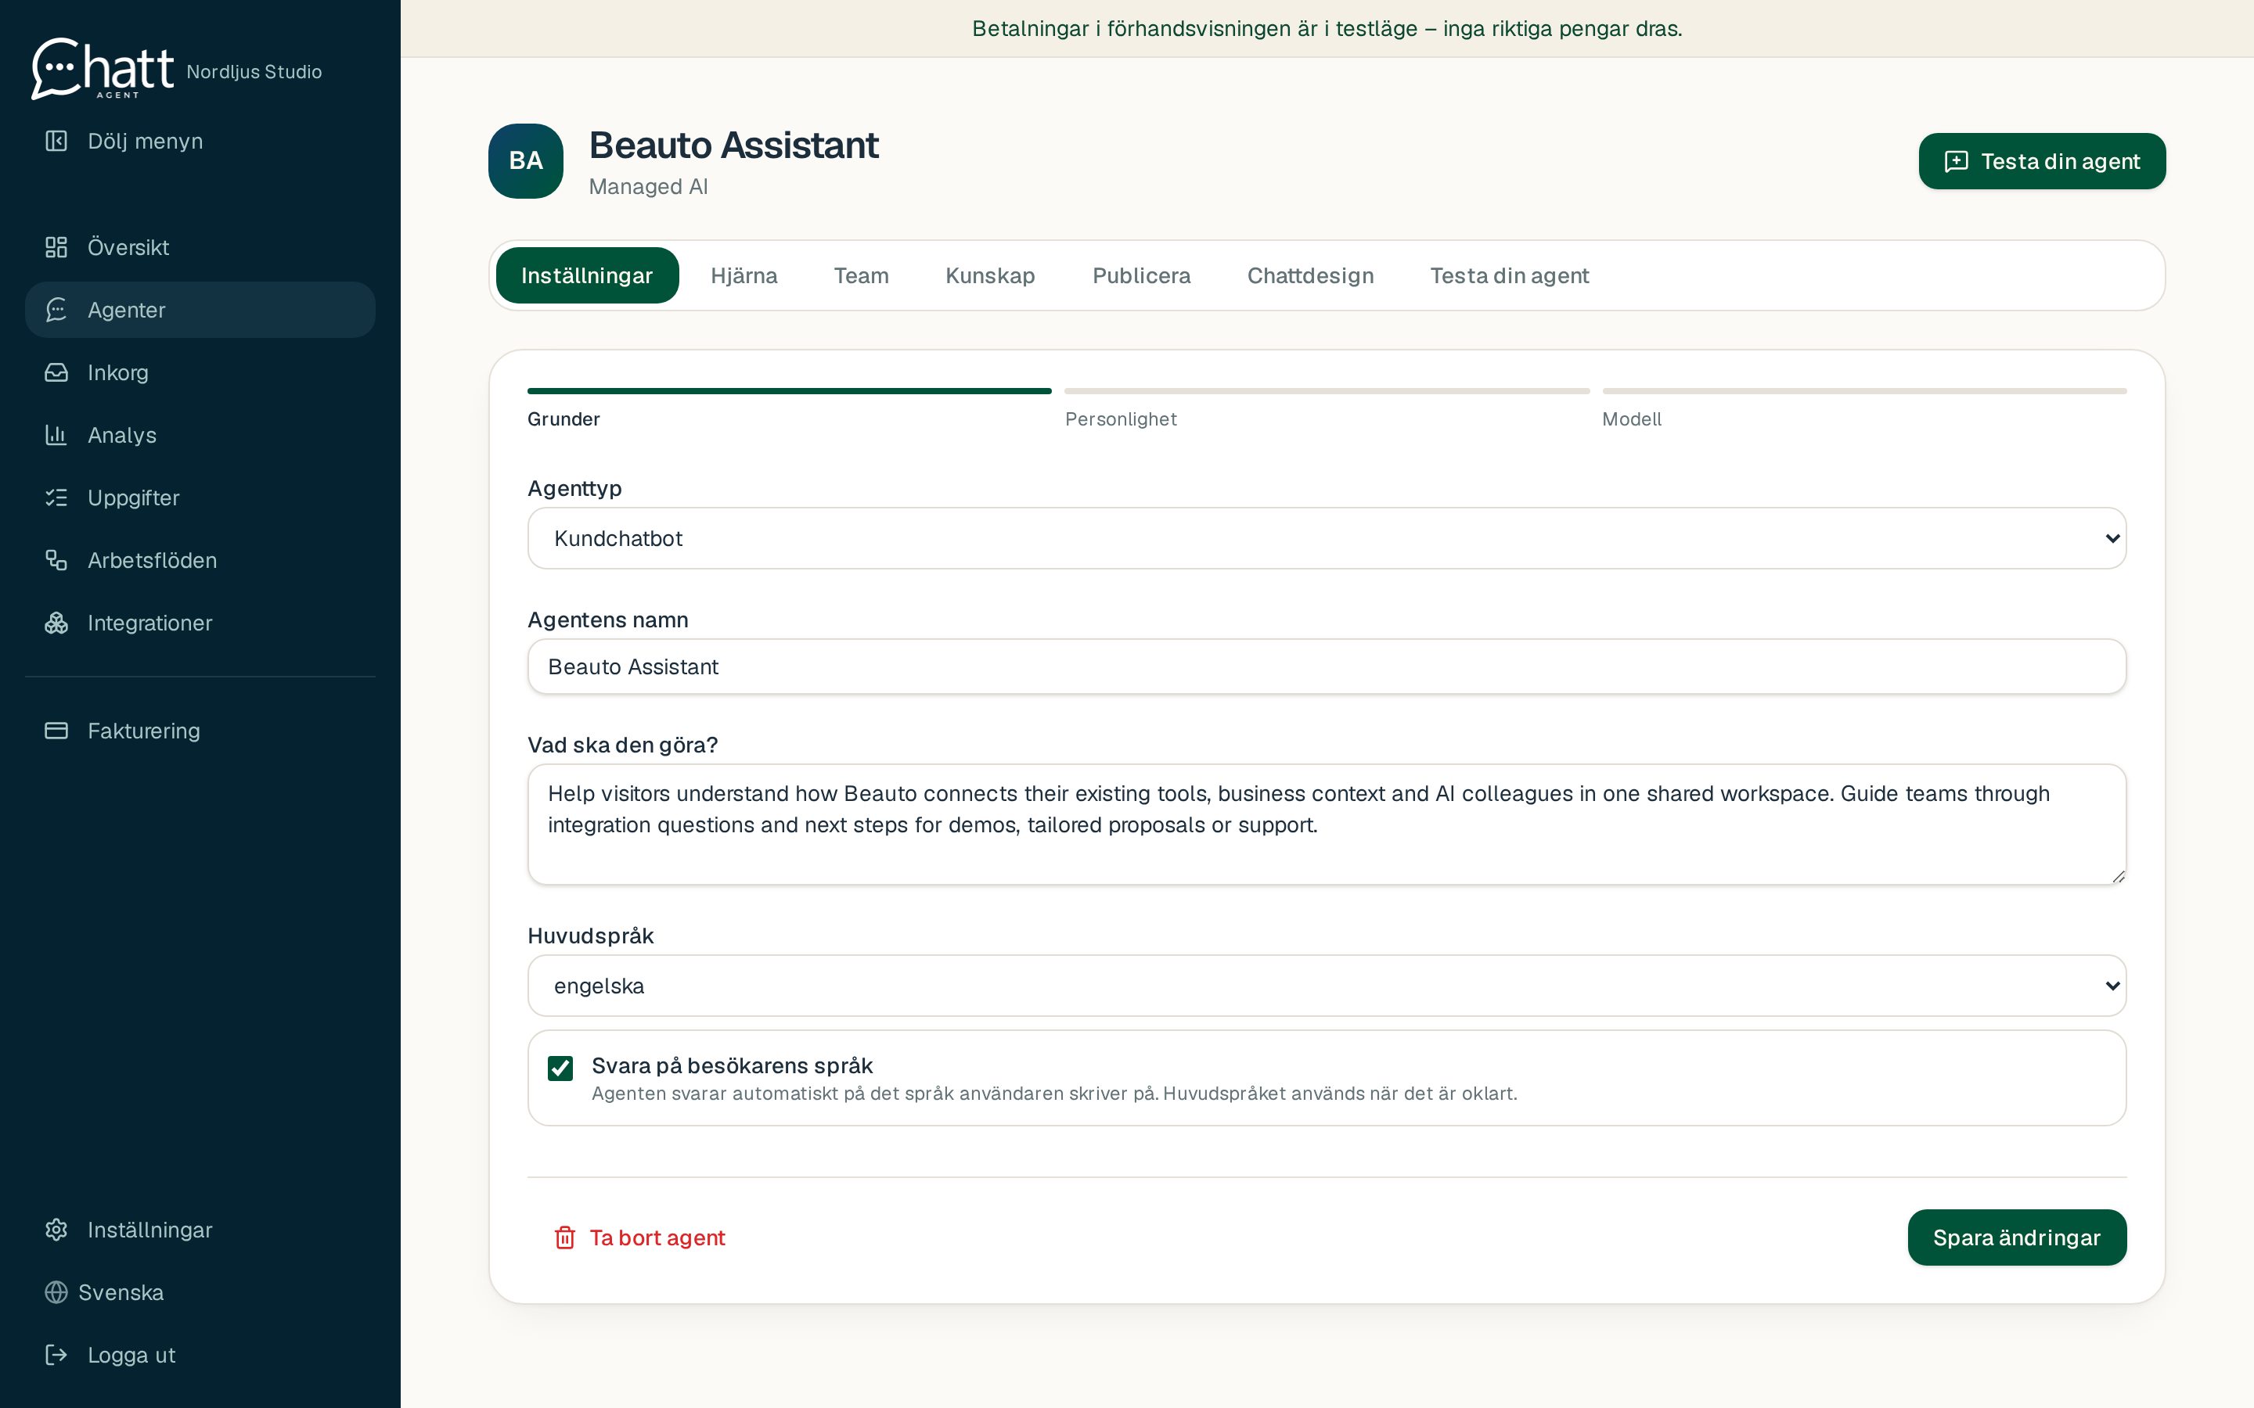The image size is (2254, 1408).
Task: Switch to the Team tab
Action: tap(861, 275)
